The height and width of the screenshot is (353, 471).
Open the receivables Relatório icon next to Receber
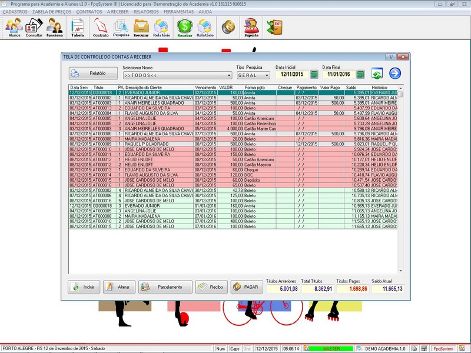pyautogui.click(x=205, y=27)
